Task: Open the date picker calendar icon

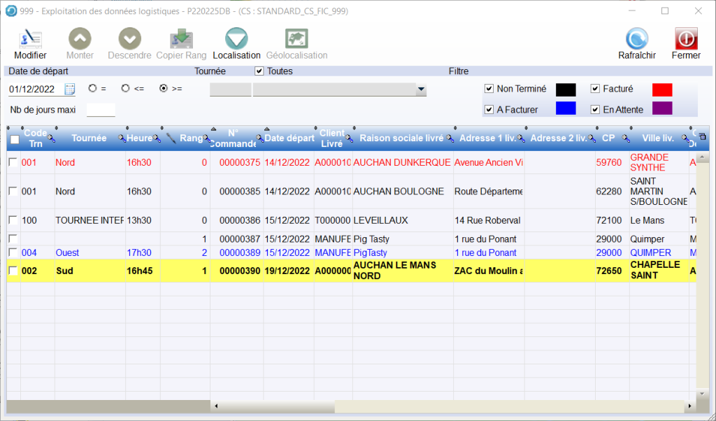Action: (x=70, y=89)
